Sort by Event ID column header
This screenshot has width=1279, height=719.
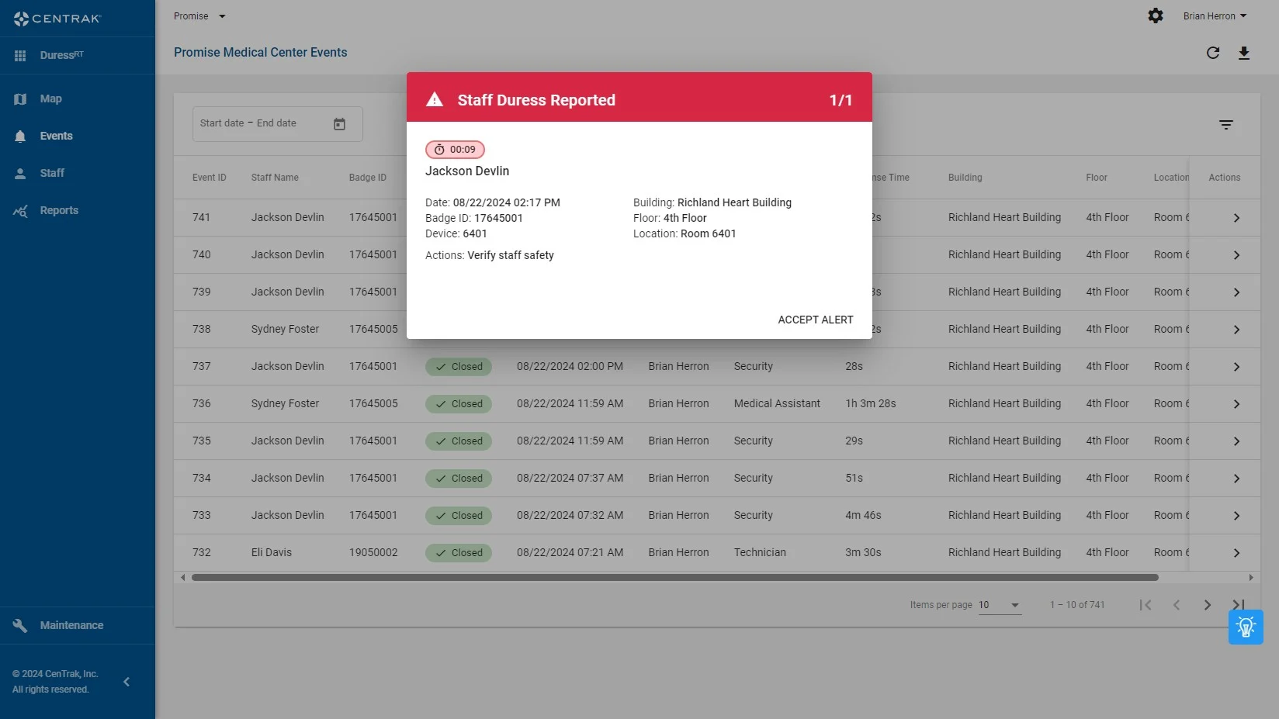pos(210,178)
